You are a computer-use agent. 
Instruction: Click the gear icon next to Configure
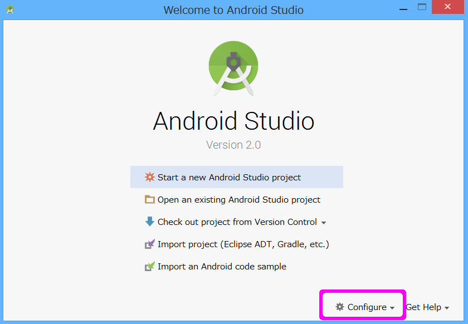click(x=340, y=307)
